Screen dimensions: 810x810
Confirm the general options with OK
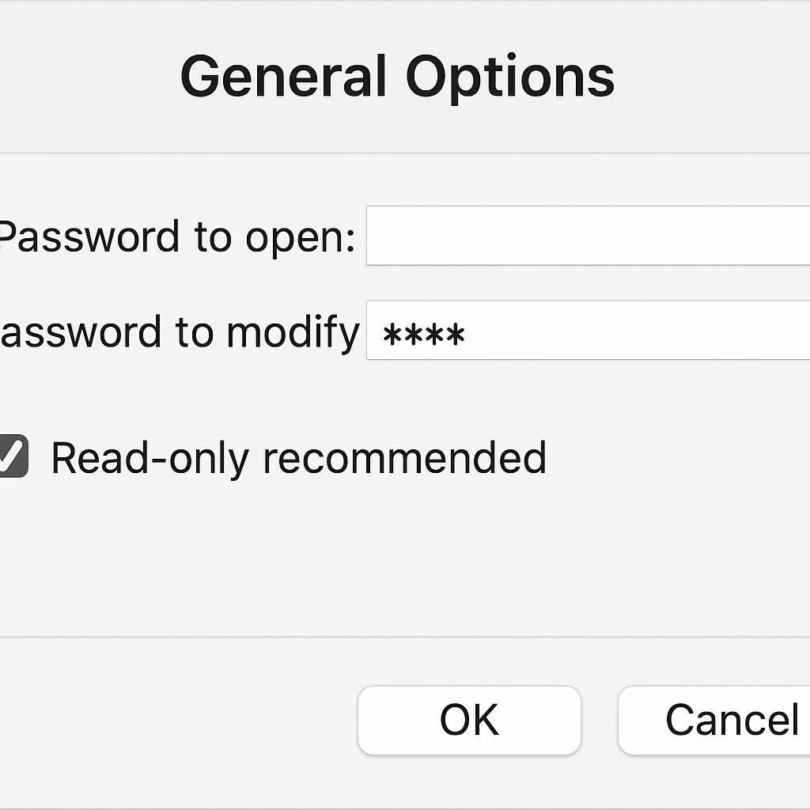click(x=469, y=720)
